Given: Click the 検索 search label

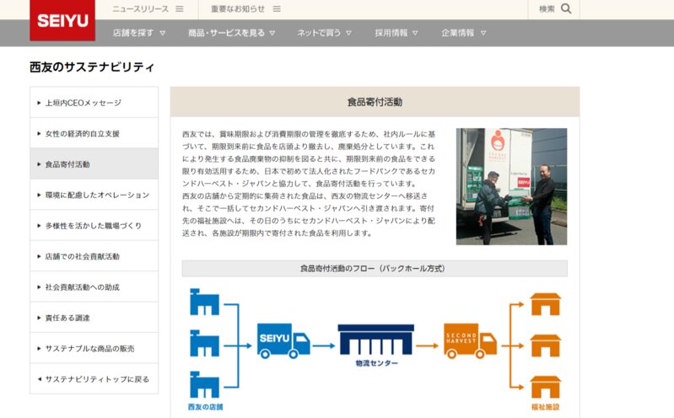Looking at the screenshot, I should [547, 8].
